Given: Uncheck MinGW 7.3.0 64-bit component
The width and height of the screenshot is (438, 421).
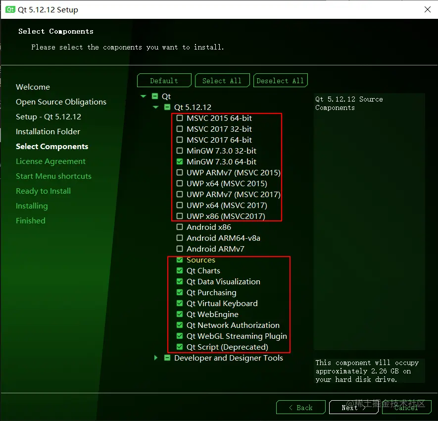Looking at the screenshot, I should tap(180, 161).
